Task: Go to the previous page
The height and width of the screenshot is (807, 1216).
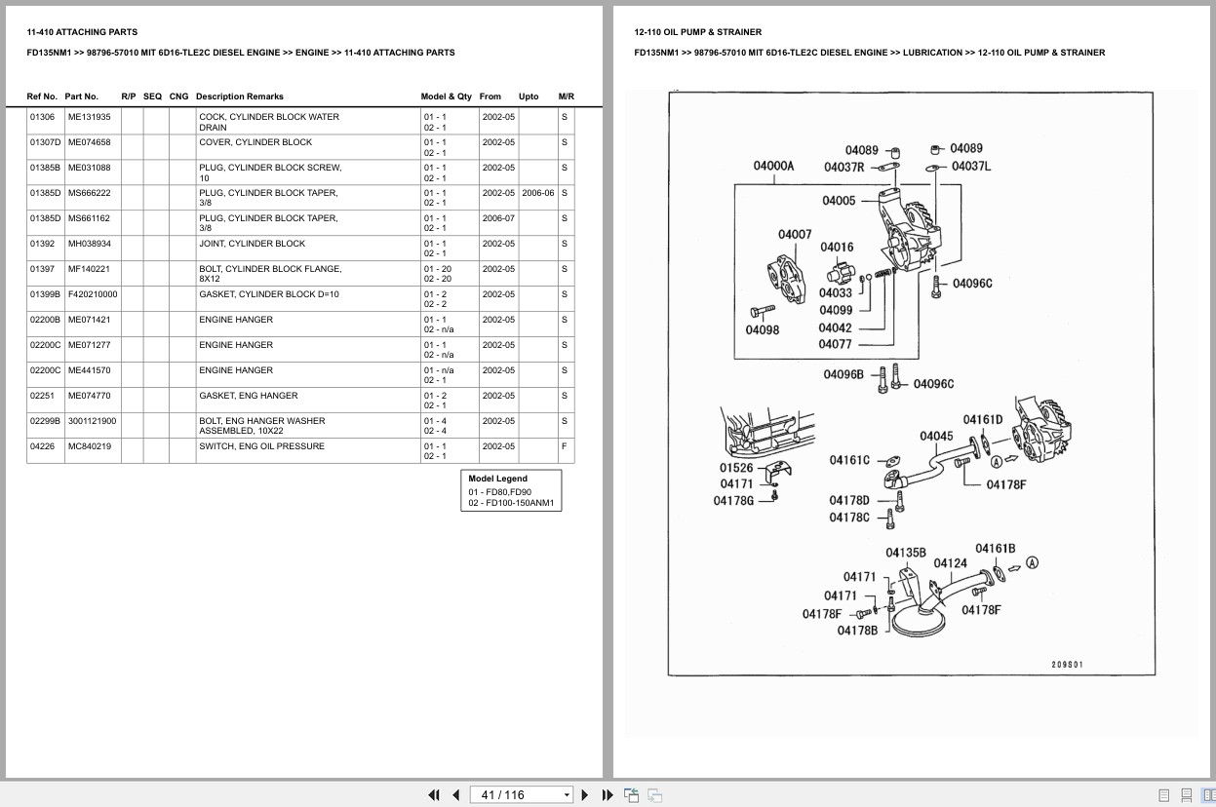Action: [455, 795]
